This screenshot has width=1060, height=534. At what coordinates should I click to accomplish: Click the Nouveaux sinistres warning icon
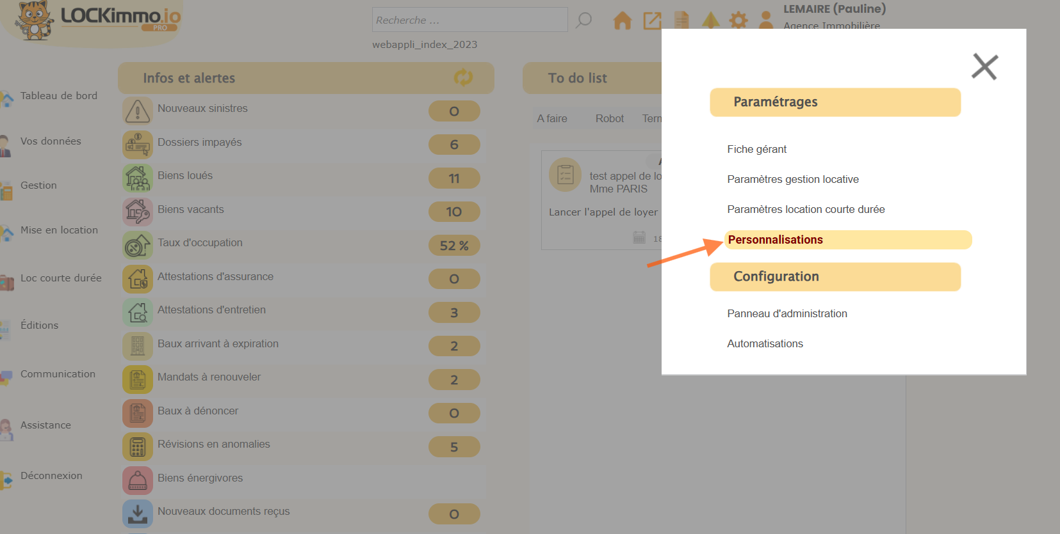[138, 111]
